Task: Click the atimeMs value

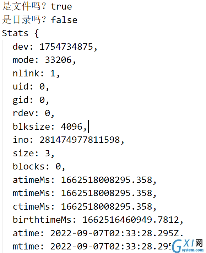Action: pyautogui.click(x=107, y=180)
